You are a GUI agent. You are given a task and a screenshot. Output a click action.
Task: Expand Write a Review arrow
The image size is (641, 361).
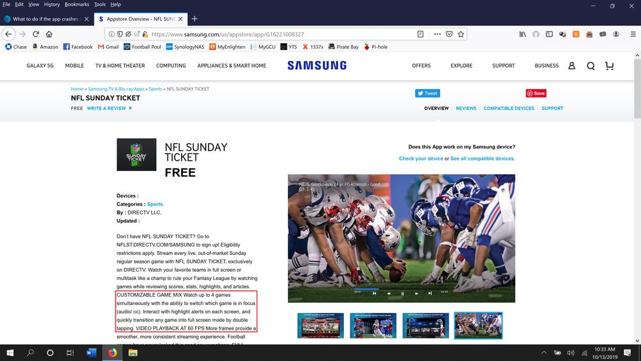131,109
